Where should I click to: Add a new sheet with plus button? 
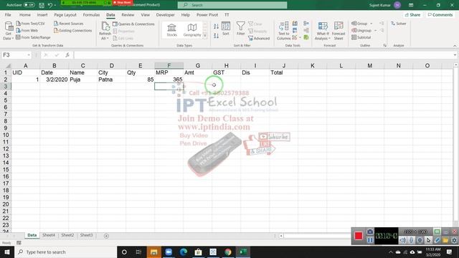(x=106, y=236)
